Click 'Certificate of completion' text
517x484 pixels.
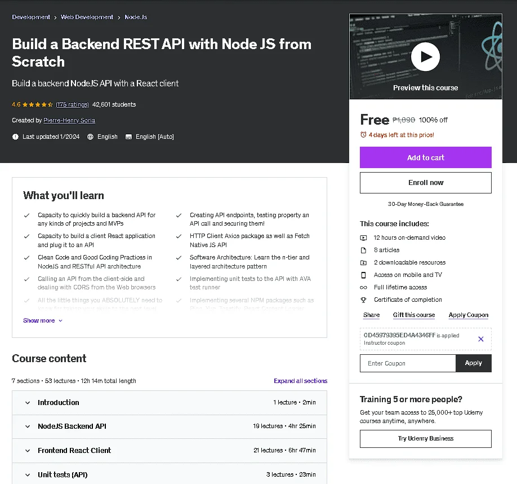pos(408,300)
